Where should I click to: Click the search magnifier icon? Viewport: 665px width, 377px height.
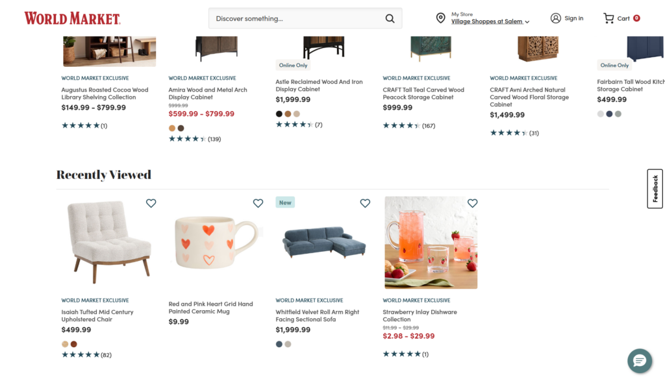coord(390,19)
